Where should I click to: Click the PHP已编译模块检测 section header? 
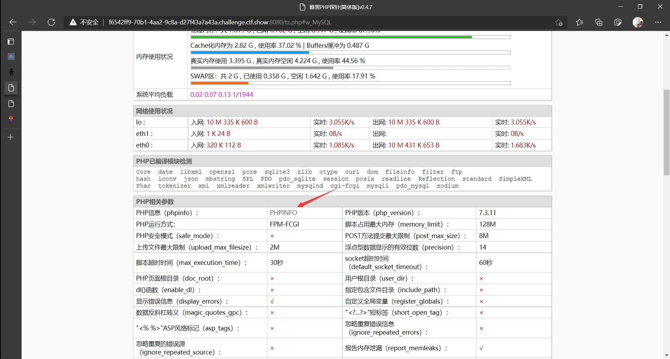tap(342, 161)
